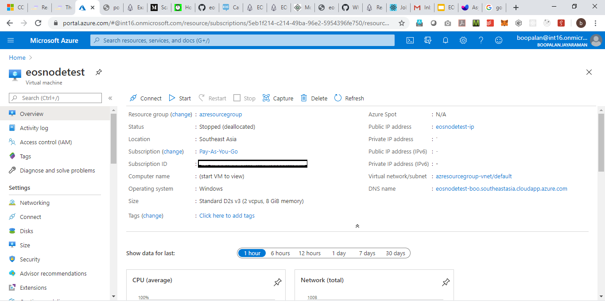This screenshot has width=605, height=303.
Task: Change the subscription
Action: [173, 151]
